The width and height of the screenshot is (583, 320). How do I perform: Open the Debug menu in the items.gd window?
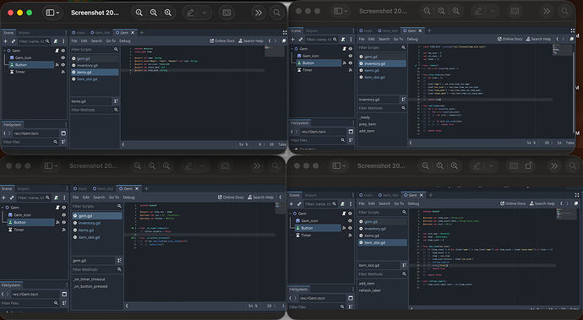point(125,41)
